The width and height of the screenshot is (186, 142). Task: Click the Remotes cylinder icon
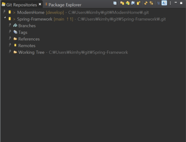(15, 45)
